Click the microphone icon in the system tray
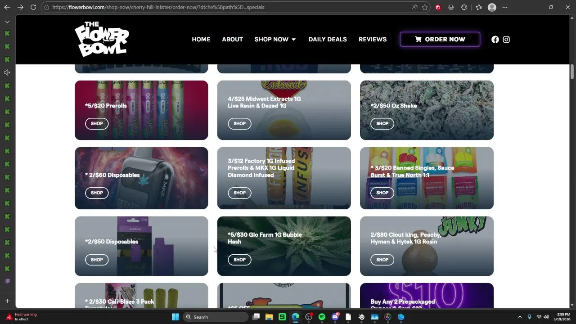Image resolution: width=576 pixels, height=324 pixels. pyautogui.click(x=529, y=317)
